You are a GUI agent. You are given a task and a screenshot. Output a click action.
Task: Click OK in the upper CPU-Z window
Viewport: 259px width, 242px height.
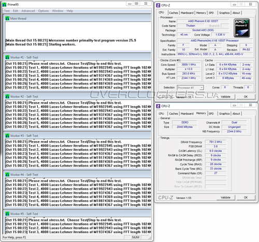tap(246, 97)
